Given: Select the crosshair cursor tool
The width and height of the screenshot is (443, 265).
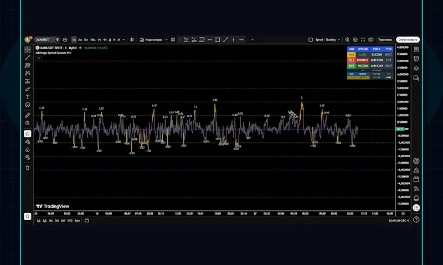Looking at the screenshot, I should pos(27,50).
